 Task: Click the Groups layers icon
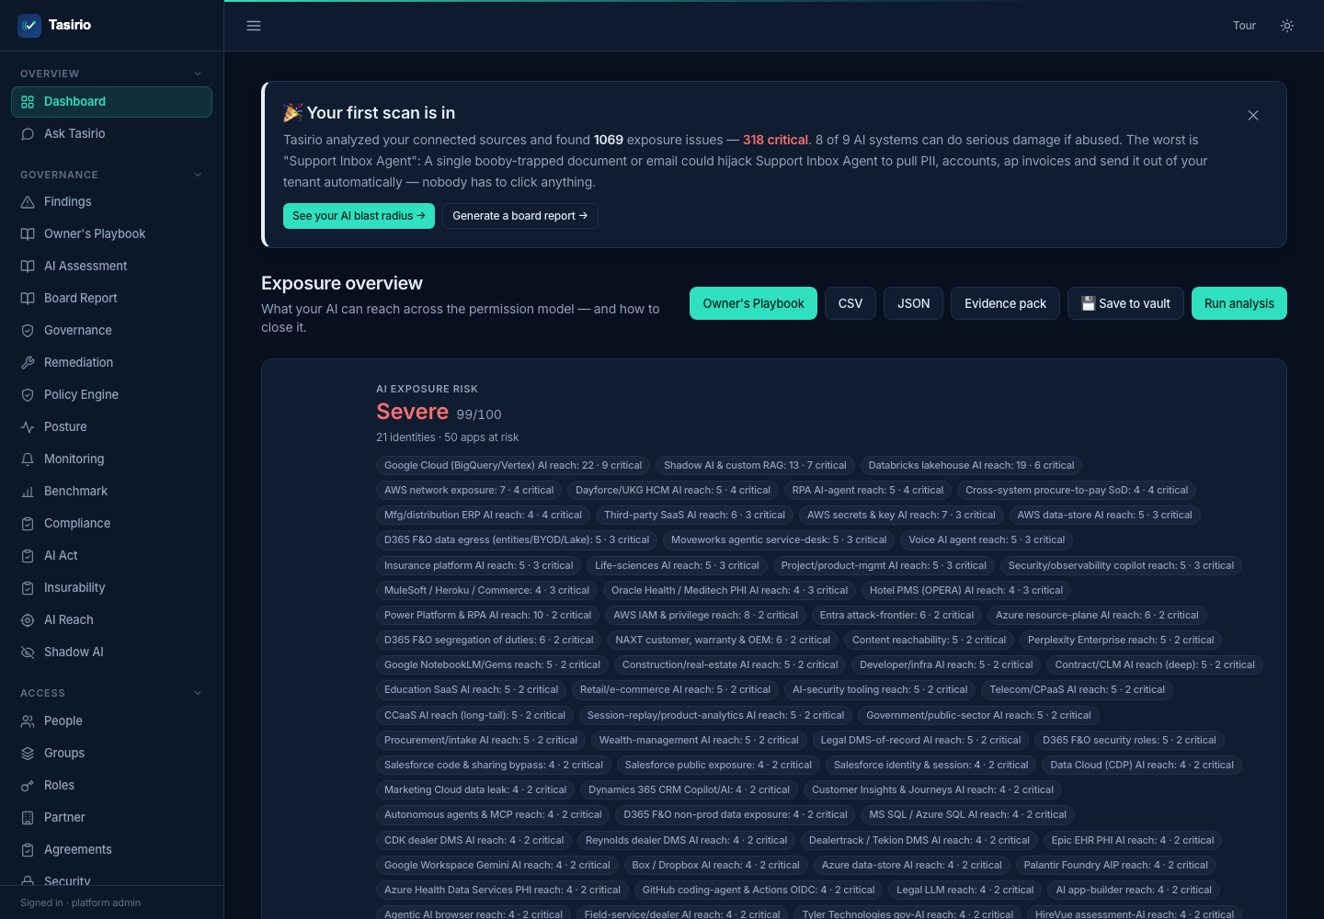[x=28, y=754]
